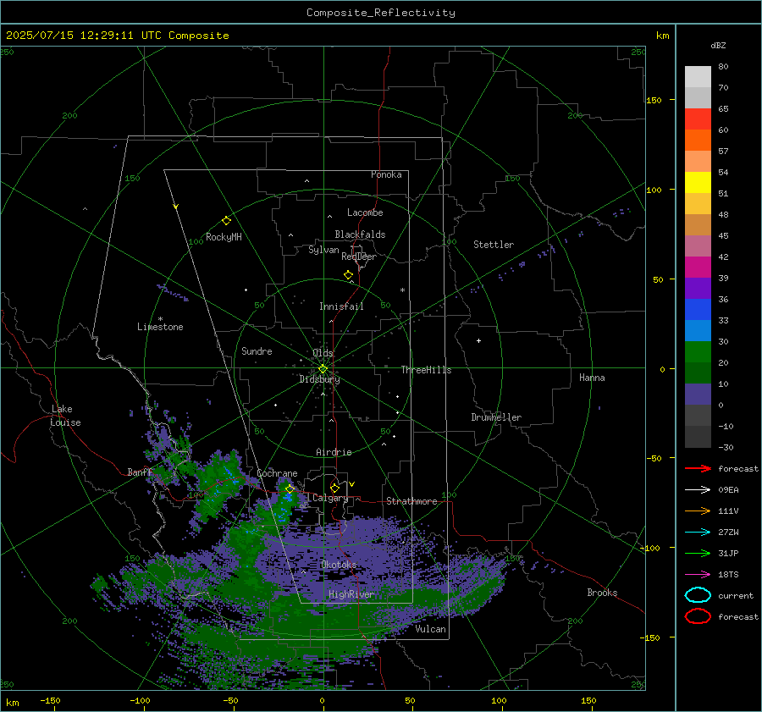762x712 pixels.
Task: Click the purple-gray swatch between 10 and 0
Action: (698, 394)
